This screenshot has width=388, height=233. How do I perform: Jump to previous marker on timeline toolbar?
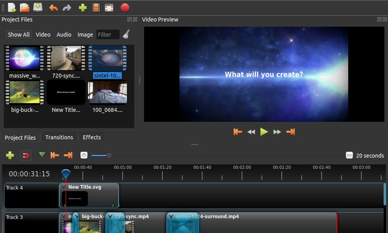[55, 155]
